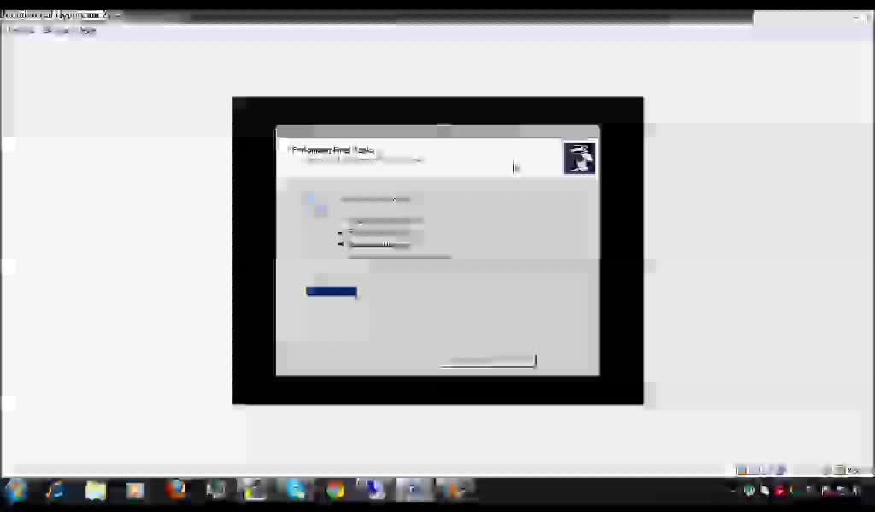Open the first menu in the menu bar

click(19, 30)
